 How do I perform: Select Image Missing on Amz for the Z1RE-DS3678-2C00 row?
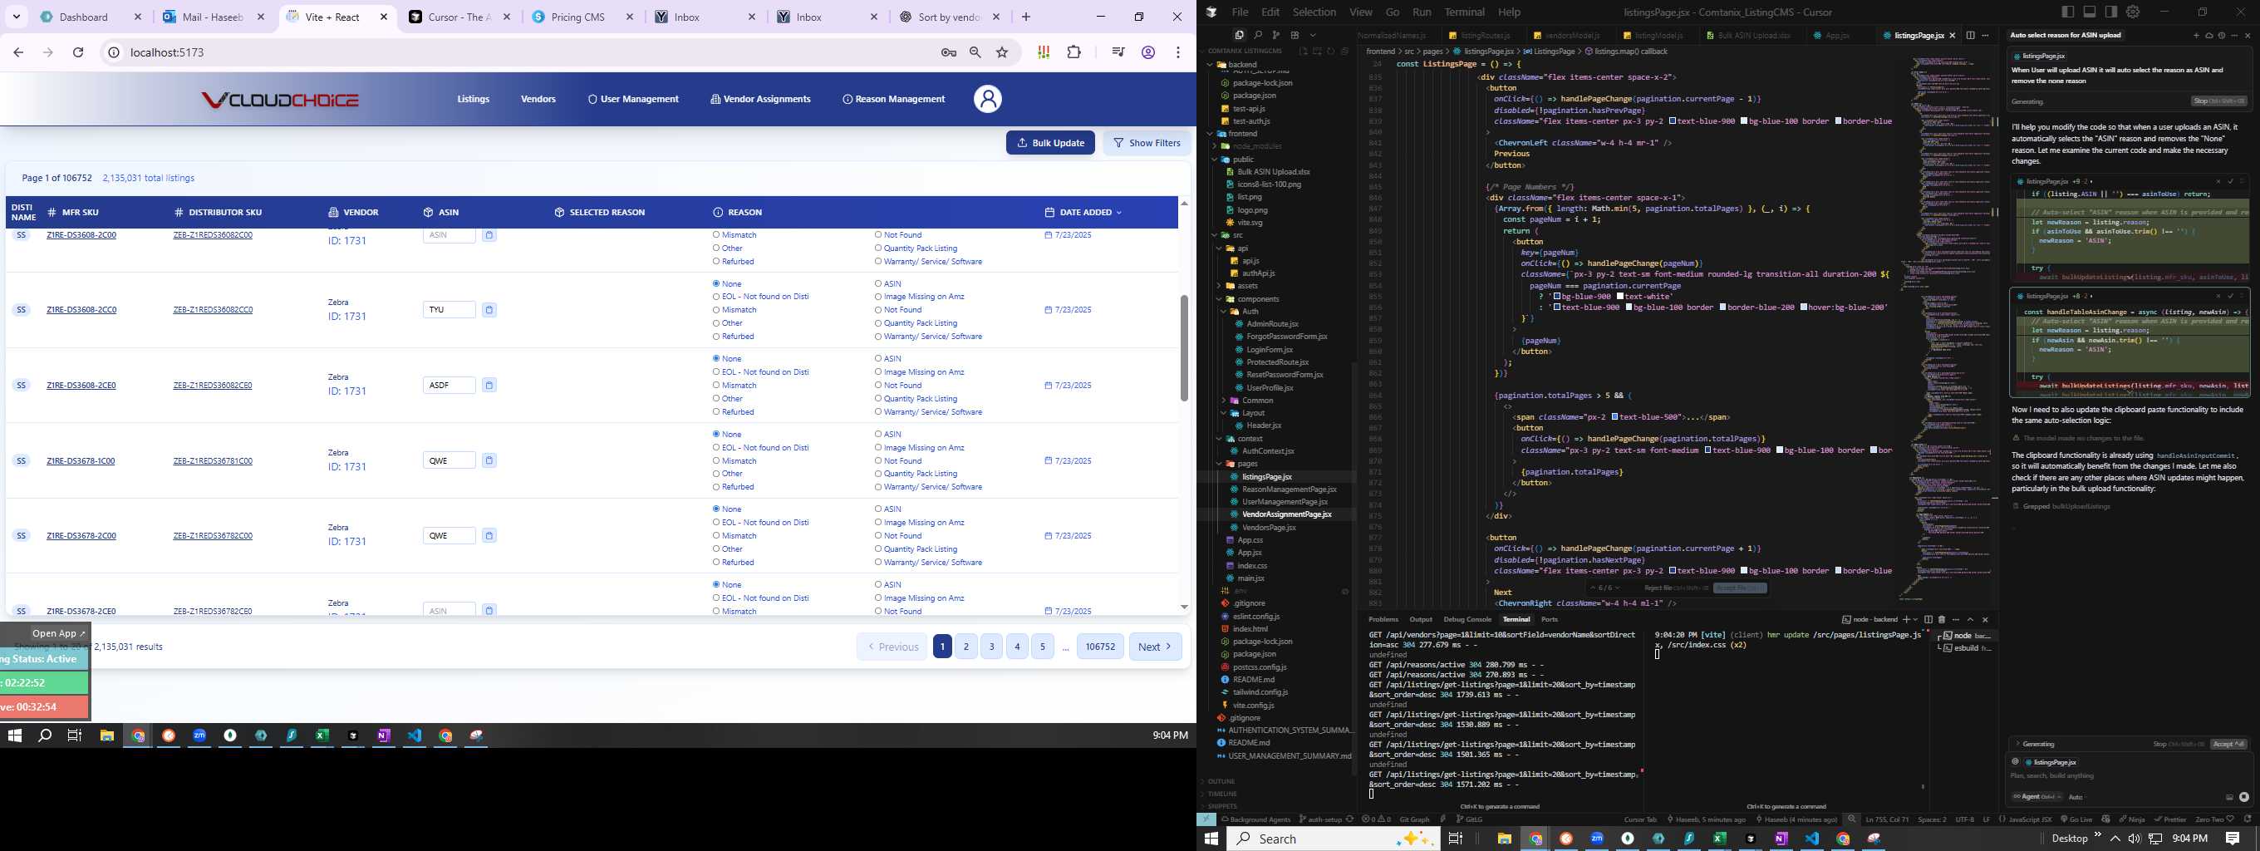click(x=878, y=523)
